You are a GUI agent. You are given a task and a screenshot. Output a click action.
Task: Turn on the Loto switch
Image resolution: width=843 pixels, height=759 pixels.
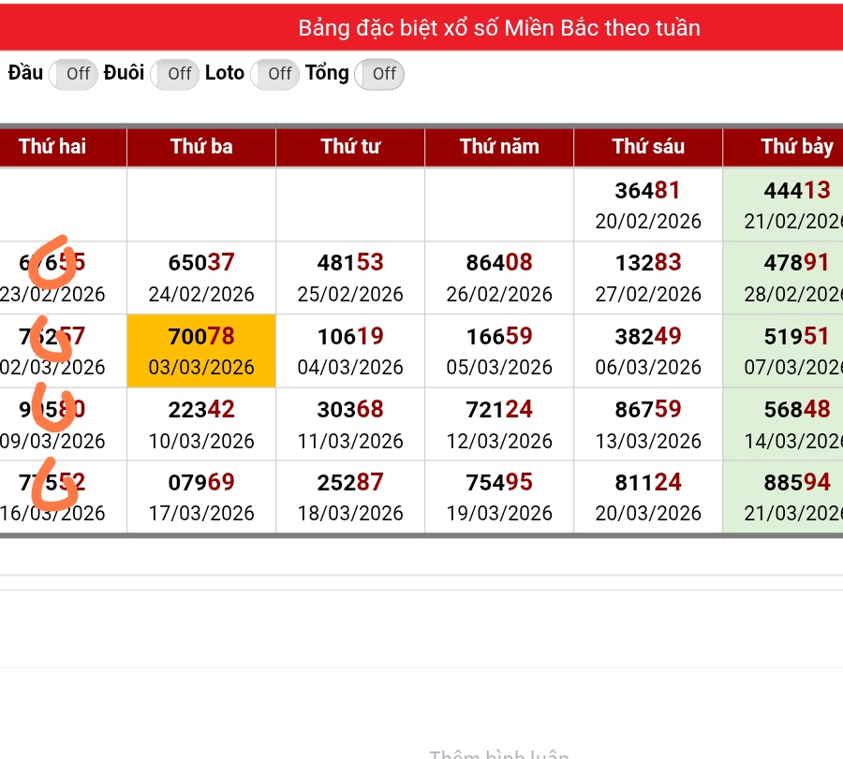pyautogui.click(x=275, y=74)
